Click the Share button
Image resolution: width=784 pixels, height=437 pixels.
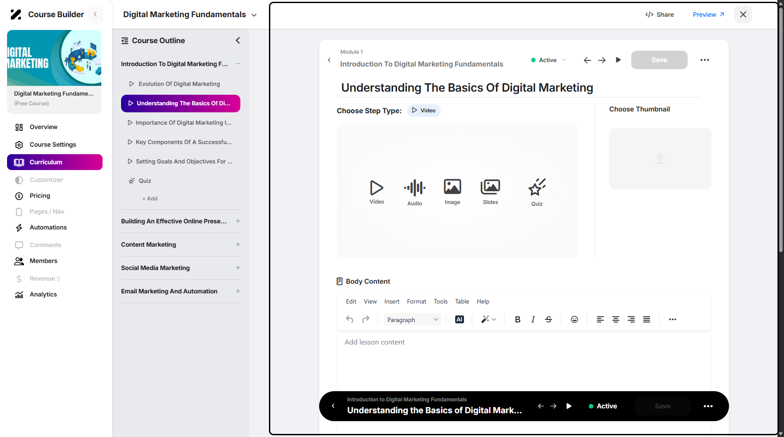click(x=659, y=15)
